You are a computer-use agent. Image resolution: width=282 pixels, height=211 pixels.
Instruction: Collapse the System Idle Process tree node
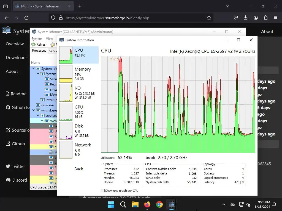click(33, 68)
